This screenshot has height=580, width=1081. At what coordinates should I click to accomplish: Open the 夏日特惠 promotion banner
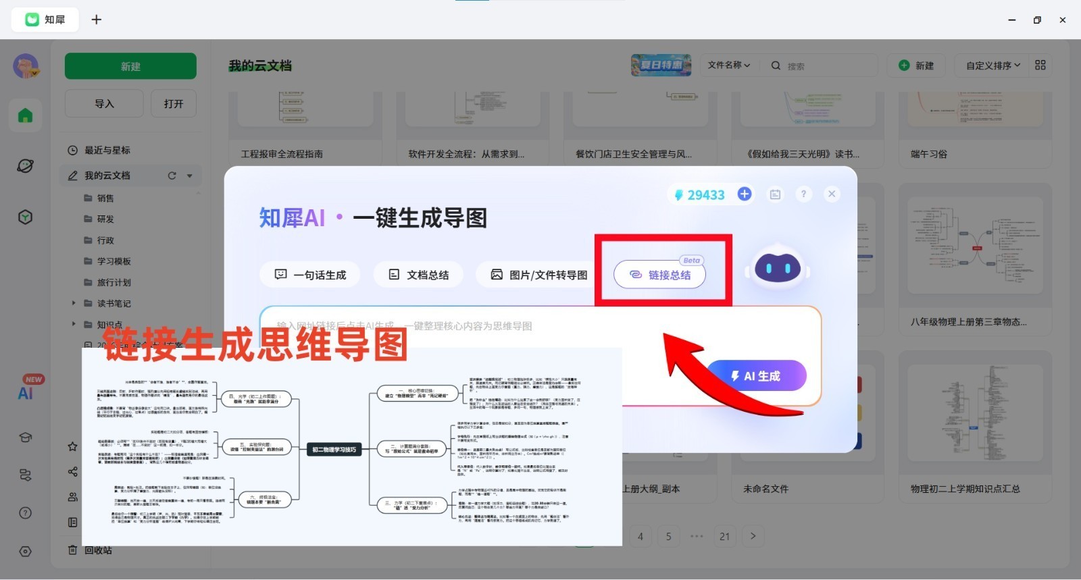pyautogui.click(x=661, y=65)
